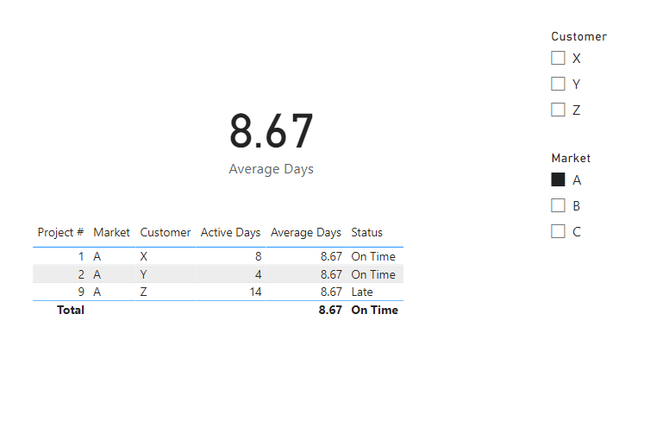663x421 pixels.
Task: Select Project # cell 9
Action: 81,292
